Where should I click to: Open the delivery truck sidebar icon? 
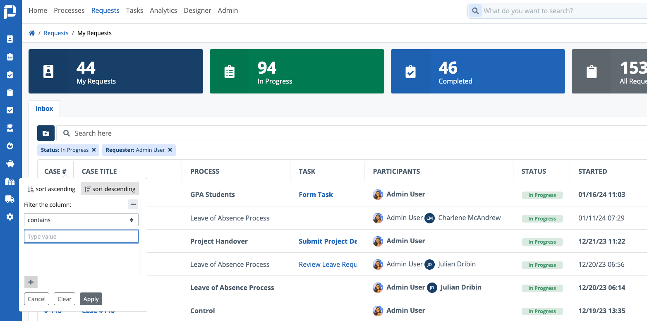(10, 199)
